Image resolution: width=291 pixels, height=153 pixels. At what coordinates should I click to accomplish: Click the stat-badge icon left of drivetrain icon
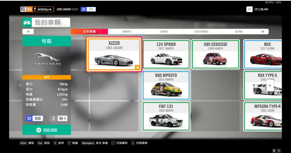(53, 119)
